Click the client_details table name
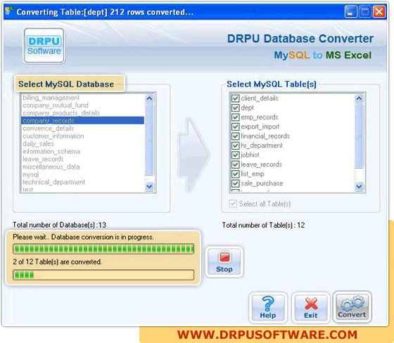This screenshot has width=394, height=343. (x=260, y=98)
